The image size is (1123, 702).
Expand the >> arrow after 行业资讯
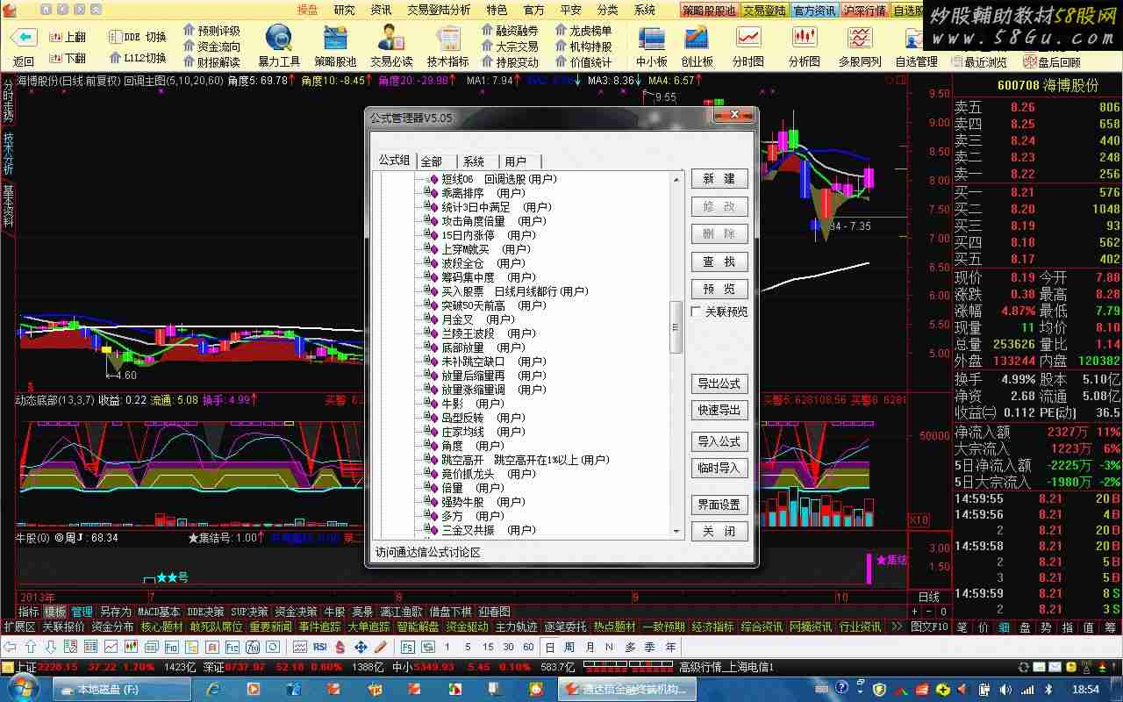(896, 627)
